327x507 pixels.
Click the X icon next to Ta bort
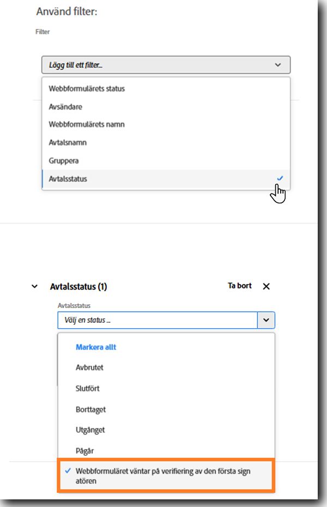click(x=266, y=286)
